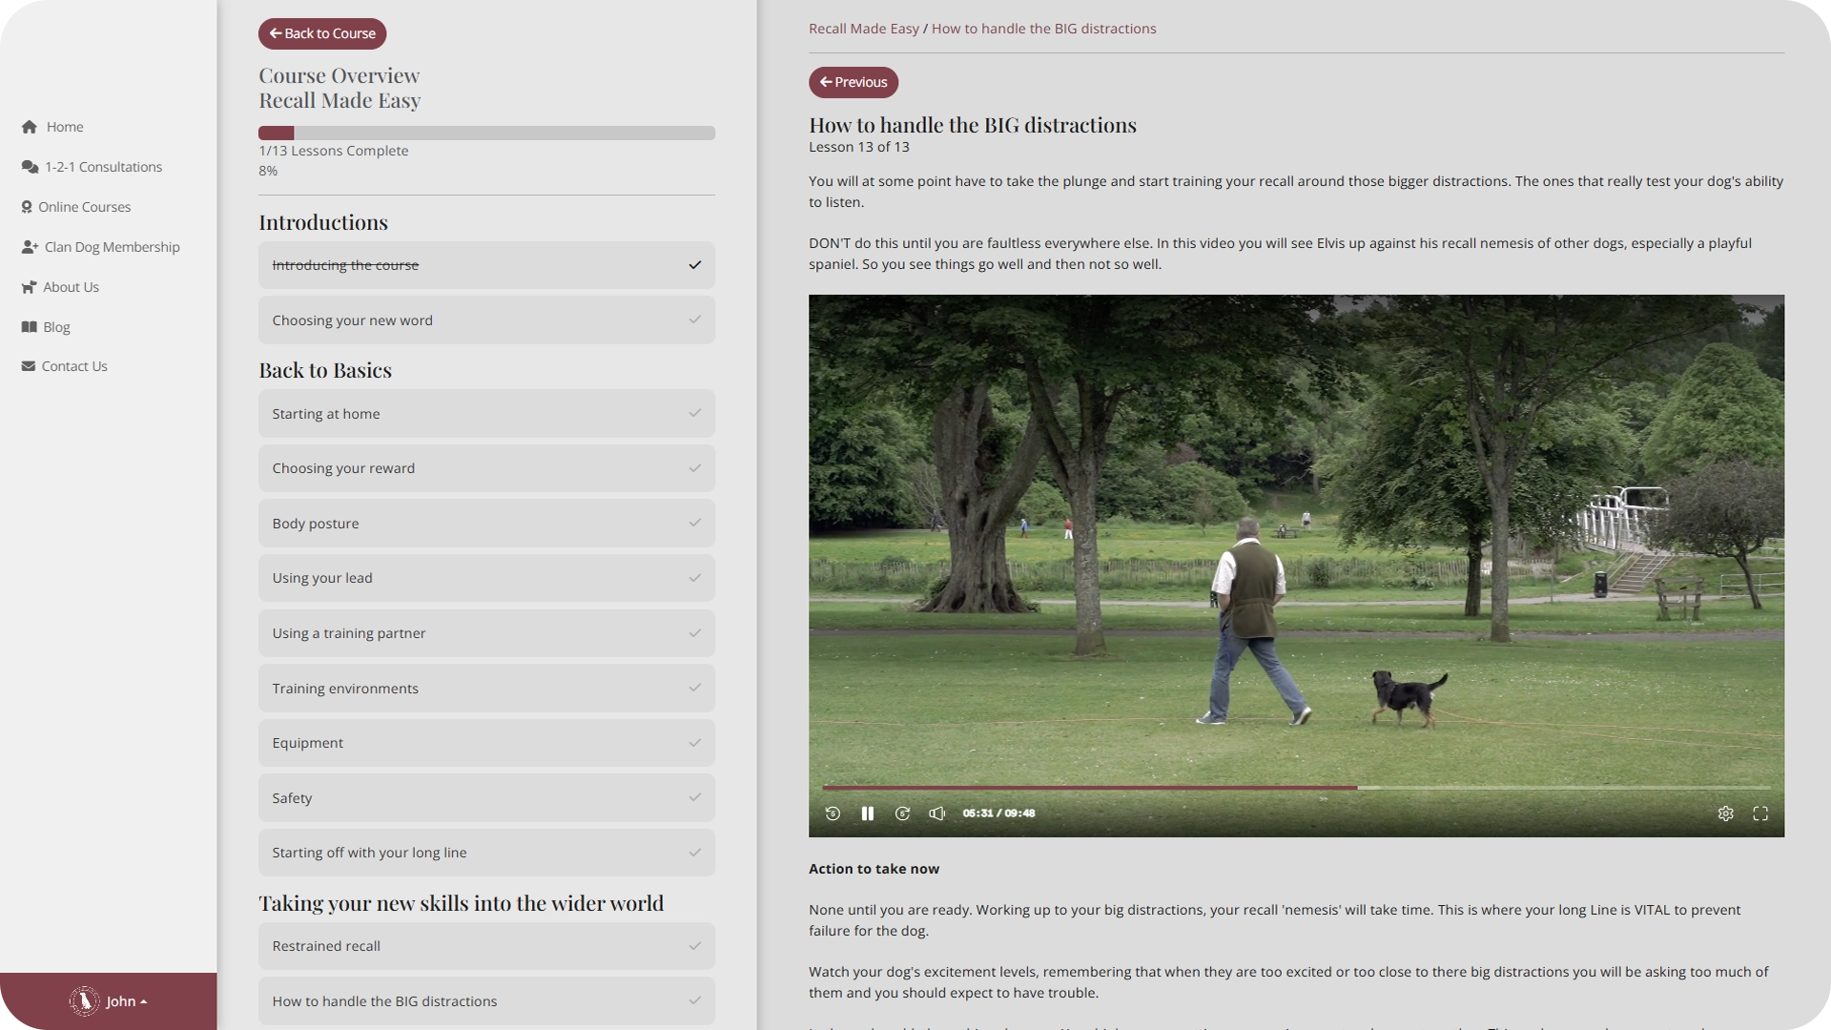Viewport: 1831px width, 1030px height.
Task: Enter fullscreen video mode
Action: [x=1760, y=814]
